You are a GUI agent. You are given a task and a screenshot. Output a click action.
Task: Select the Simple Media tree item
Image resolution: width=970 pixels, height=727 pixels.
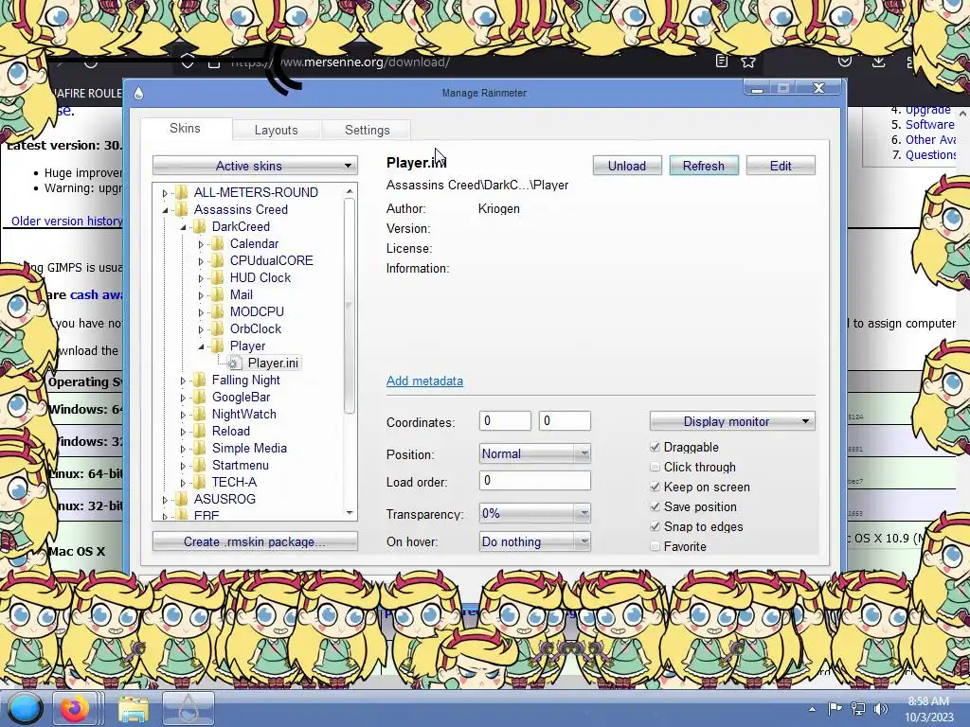pos(249,448)
